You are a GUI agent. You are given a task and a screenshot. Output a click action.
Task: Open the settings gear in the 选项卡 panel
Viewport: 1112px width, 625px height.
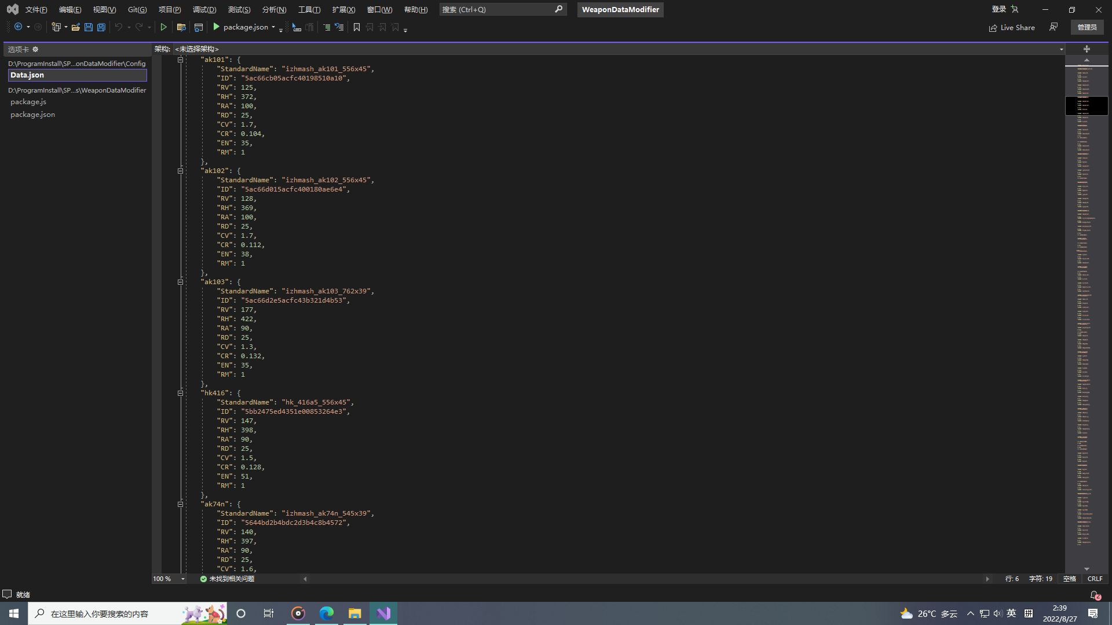[35, 49]
